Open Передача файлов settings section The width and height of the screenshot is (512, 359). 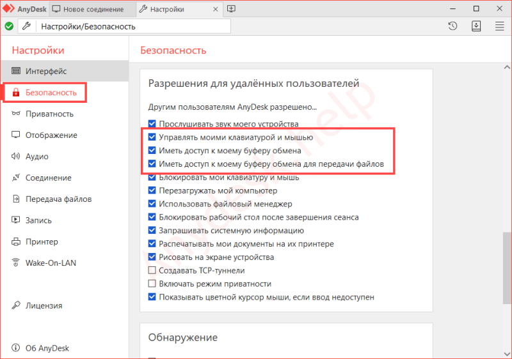65,199
